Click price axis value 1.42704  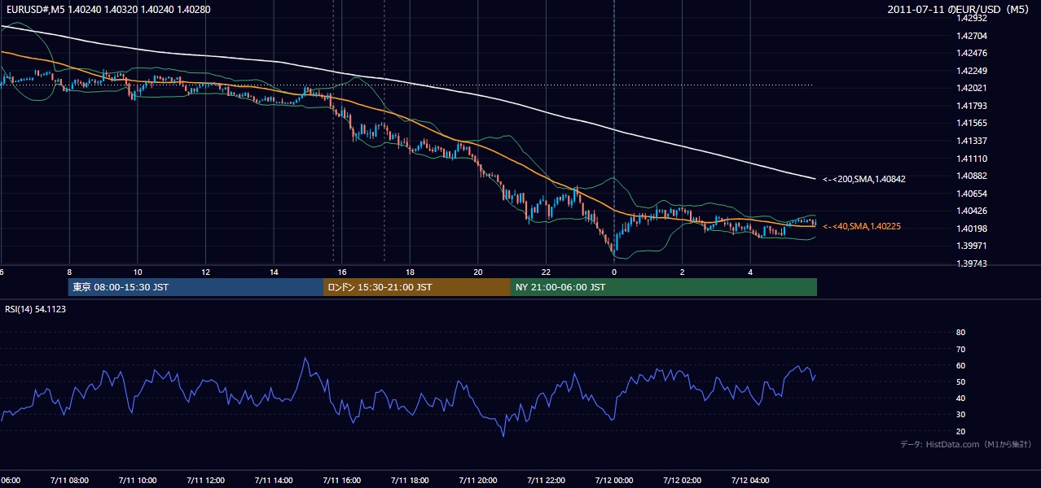[x=972, y=36]
